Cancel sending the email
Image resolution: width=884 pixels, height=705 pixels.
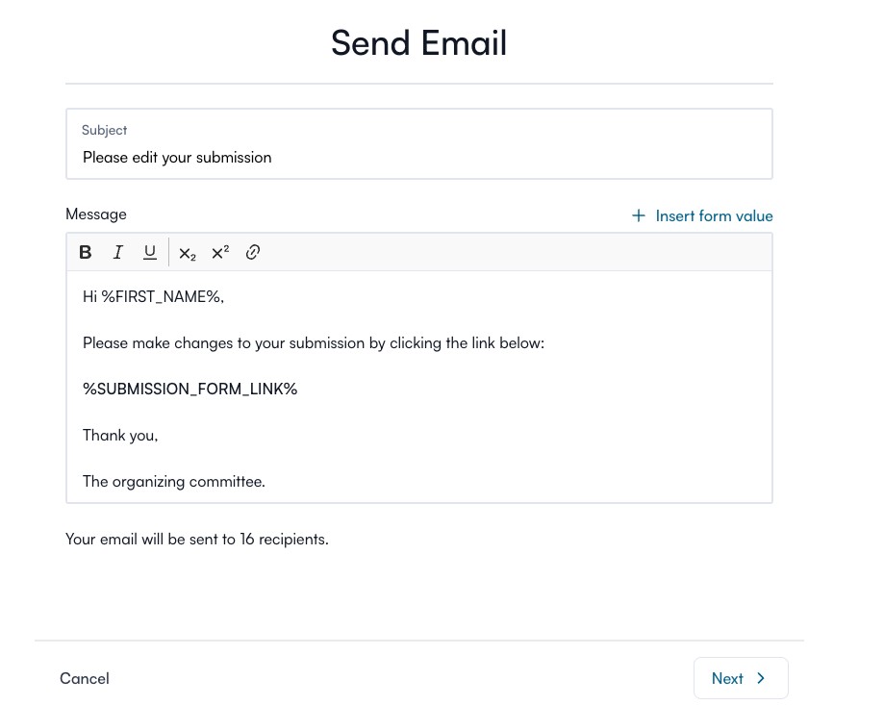pos(85,678)
